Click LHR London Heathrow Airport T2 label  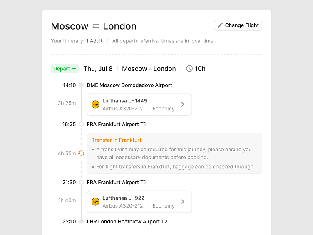[x=127, y=221]
